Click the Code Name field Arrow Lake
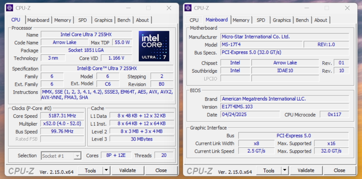The image size is (362, 179). 64,43
